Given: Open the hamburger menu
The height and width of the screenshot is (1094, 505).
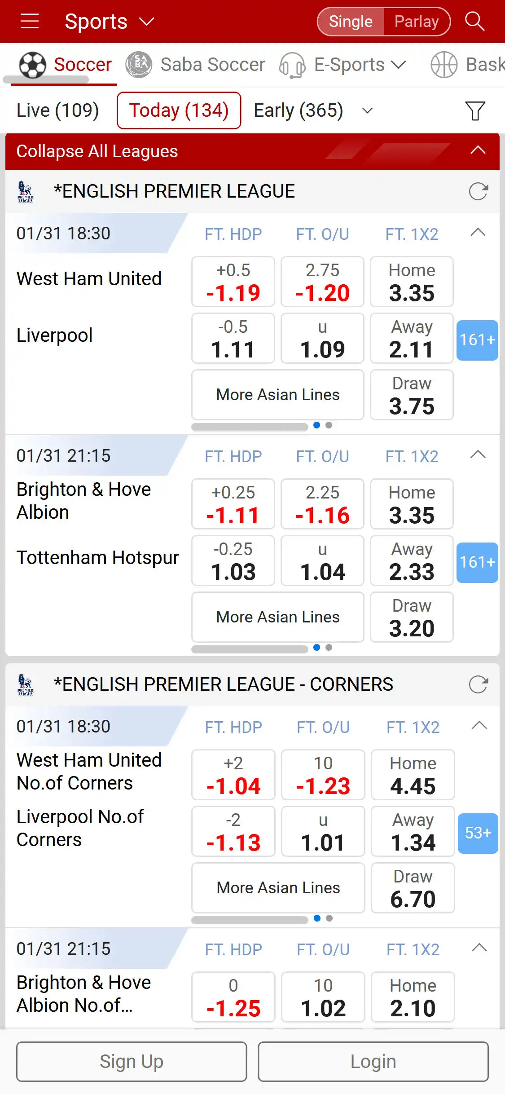Looking at the screenshot, I should point(30,21).
